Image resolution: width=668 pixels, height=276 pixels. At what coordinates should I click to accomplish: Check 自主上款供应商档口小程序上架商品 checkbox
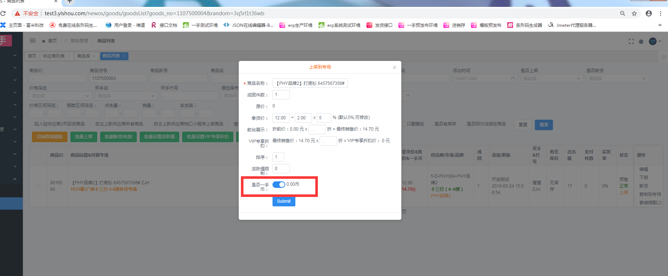[x=151, y=124]
